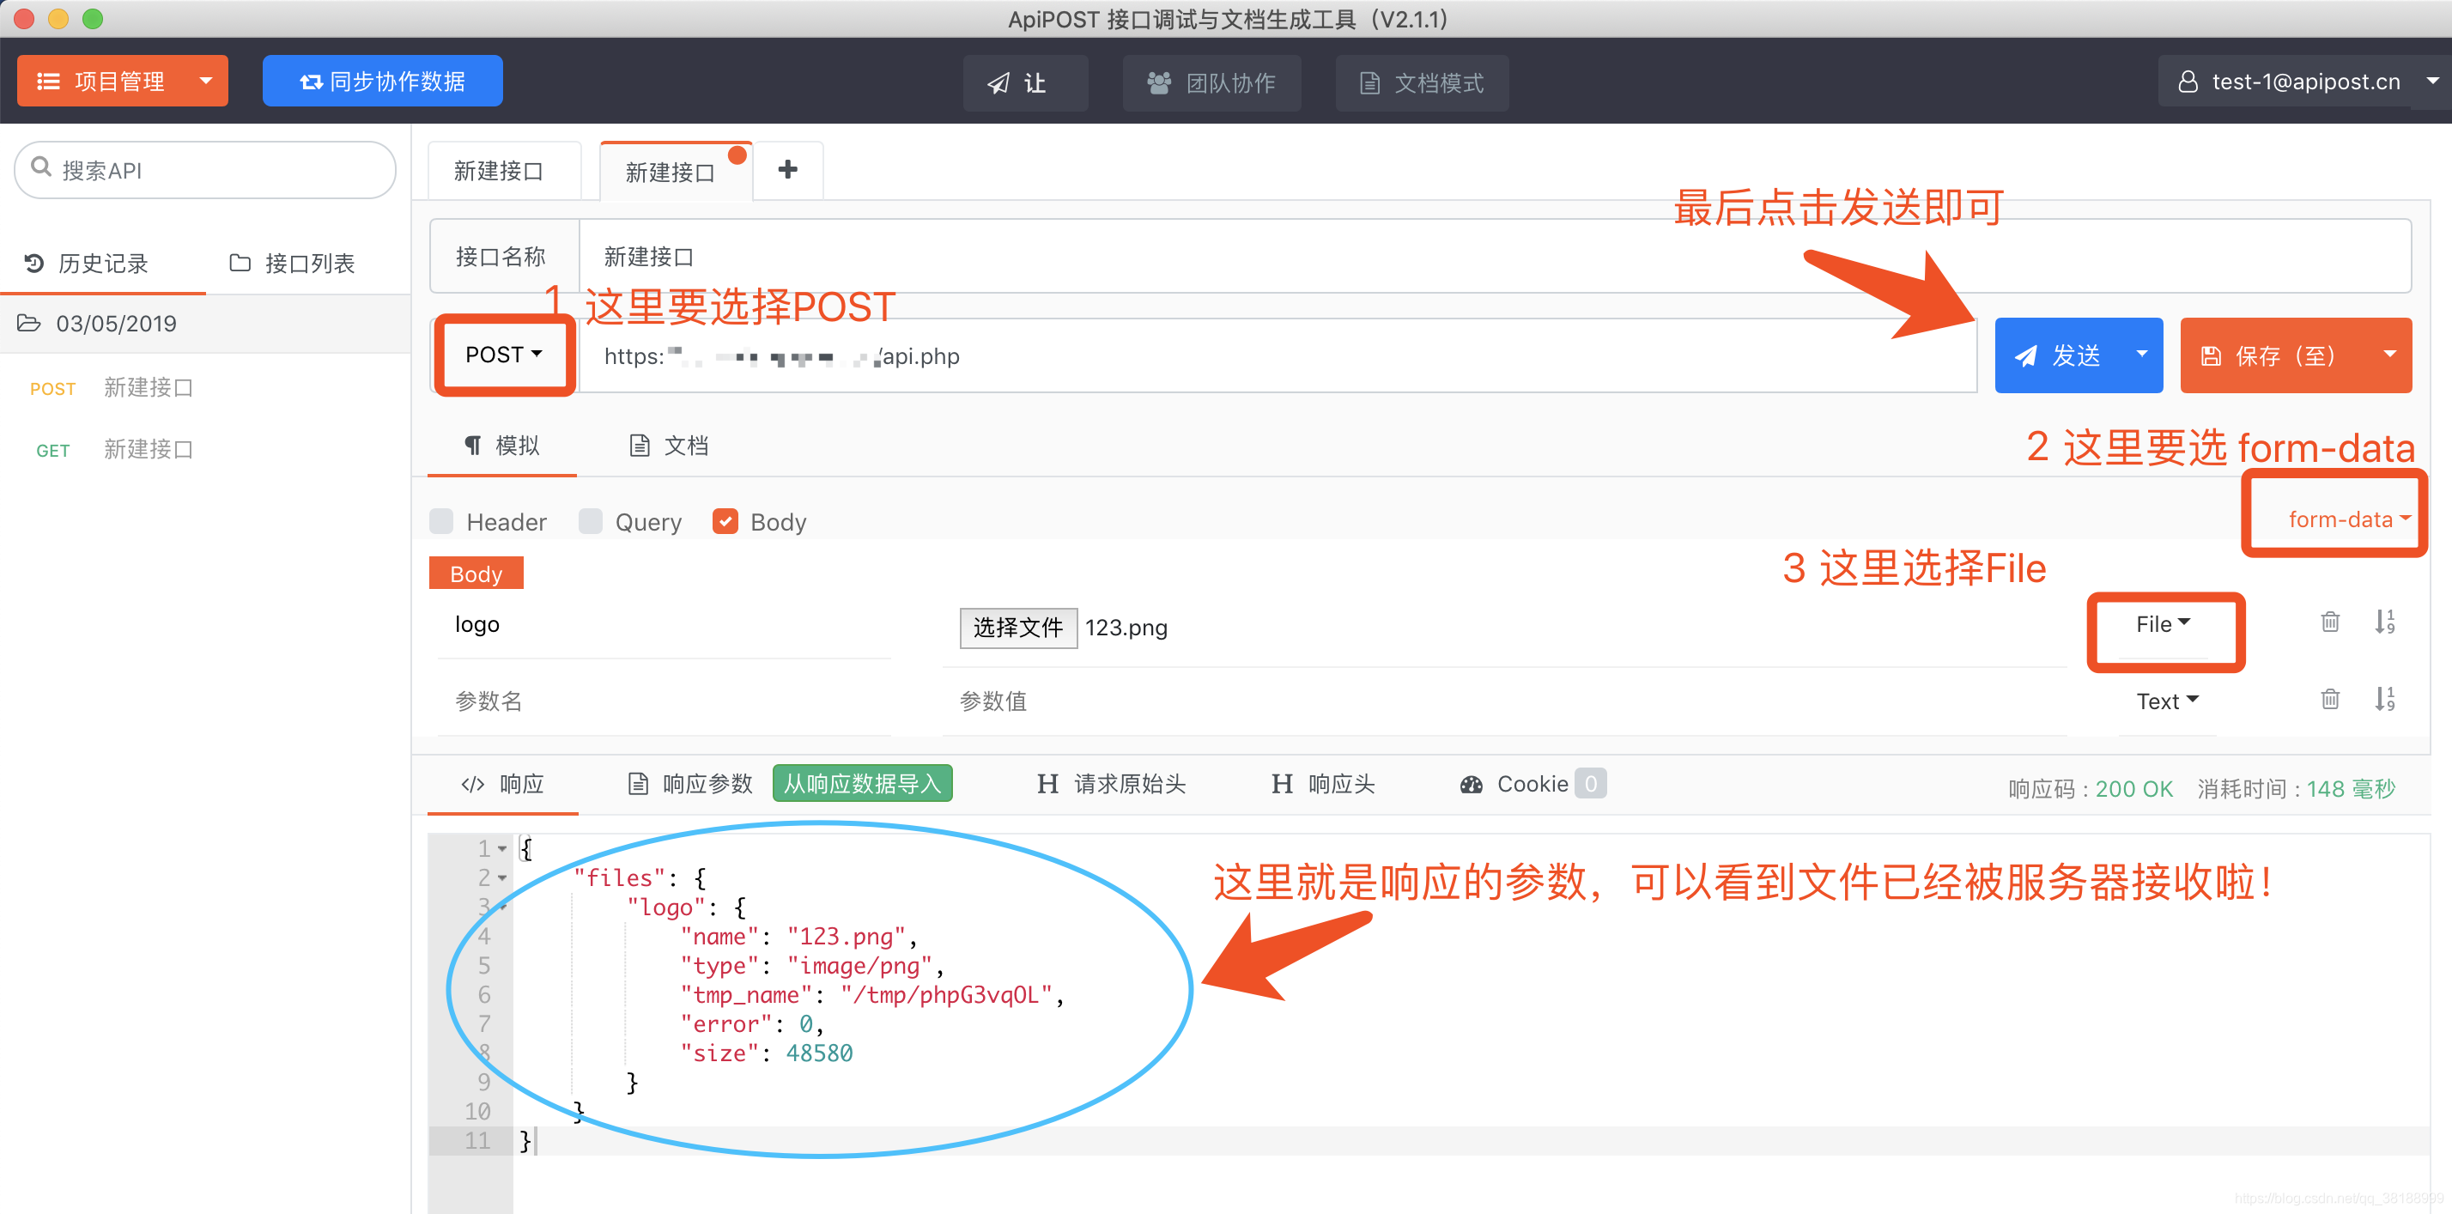Delete the empty parameter row via trash icon
Viewport: 2452px width, 1214px height.
tap(2329, 700)
